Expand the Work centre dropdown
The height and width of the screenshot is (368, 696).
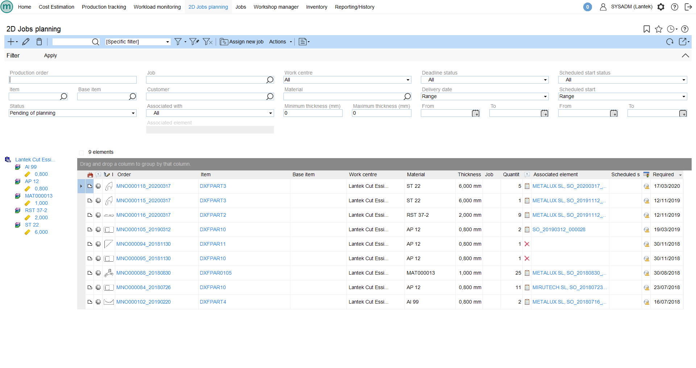click(x=347, y=80)
